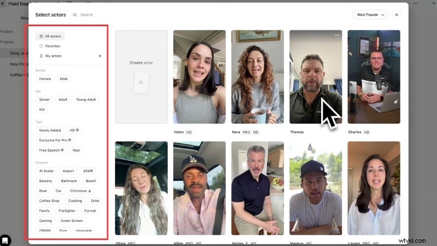Toggle the Newly Added type filter
437x246 pixels.
click(50, 130)
